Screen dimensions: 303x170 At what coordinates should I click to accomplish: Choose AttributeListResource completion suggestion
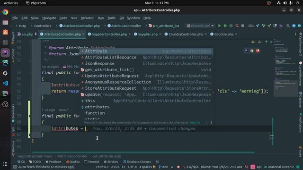click(147, 57)
